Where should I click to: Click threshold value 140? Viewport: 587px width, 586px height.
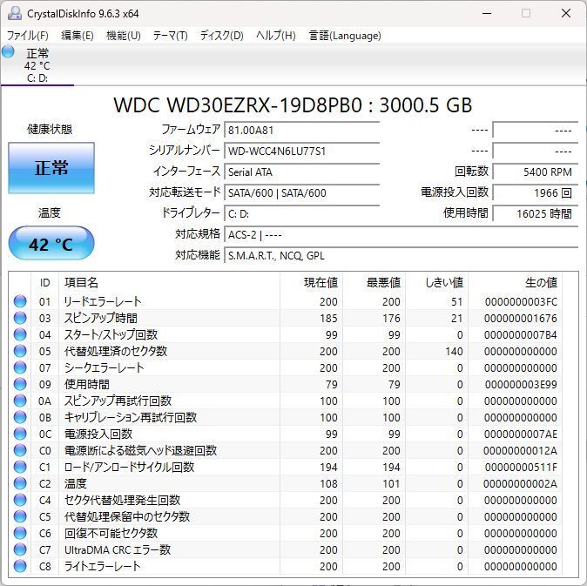click(454, 352)
